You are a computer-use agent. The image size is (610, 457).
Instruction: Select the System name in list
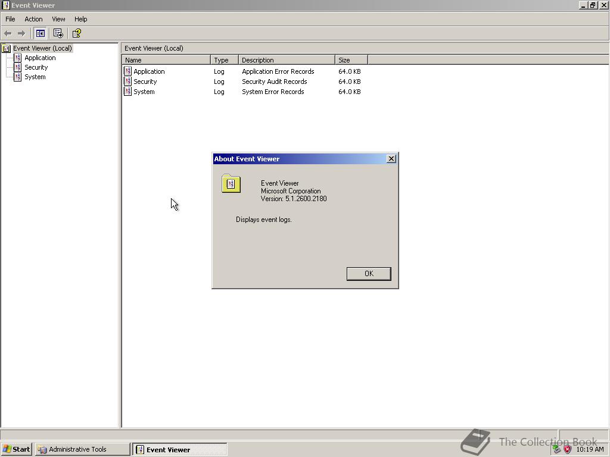coord(144,91)
